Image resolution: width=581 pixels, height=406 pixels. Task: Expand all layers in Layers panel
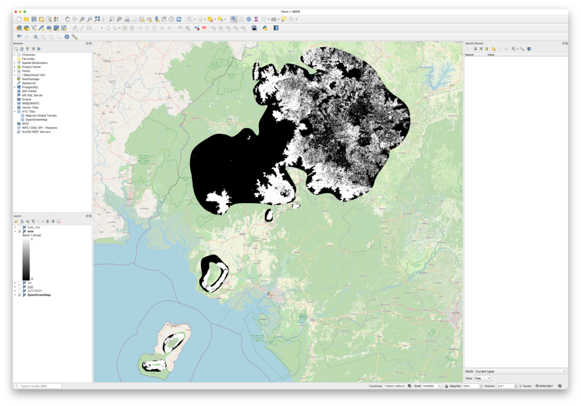pos(47,221)
